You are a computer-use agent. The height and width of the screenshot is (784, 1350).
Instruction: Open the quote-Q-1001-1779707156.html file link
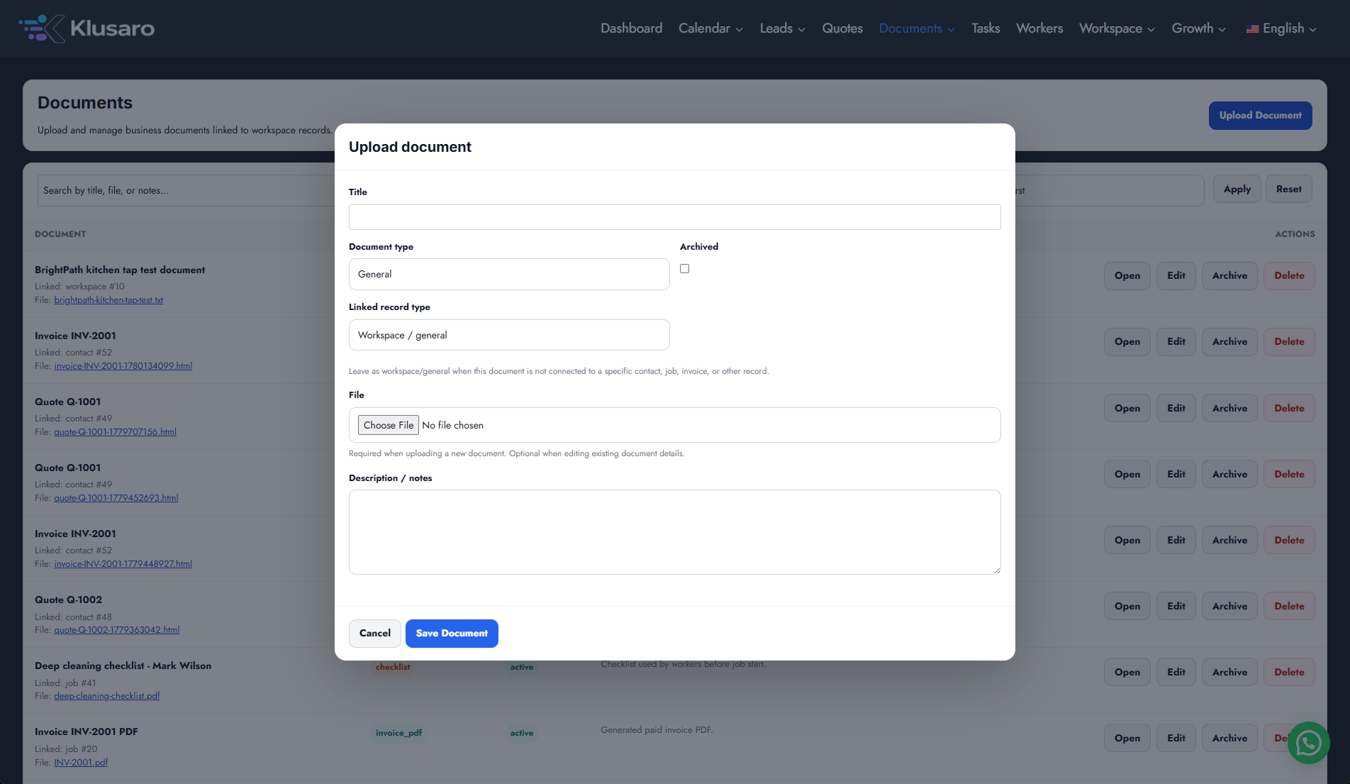[116, 432]
